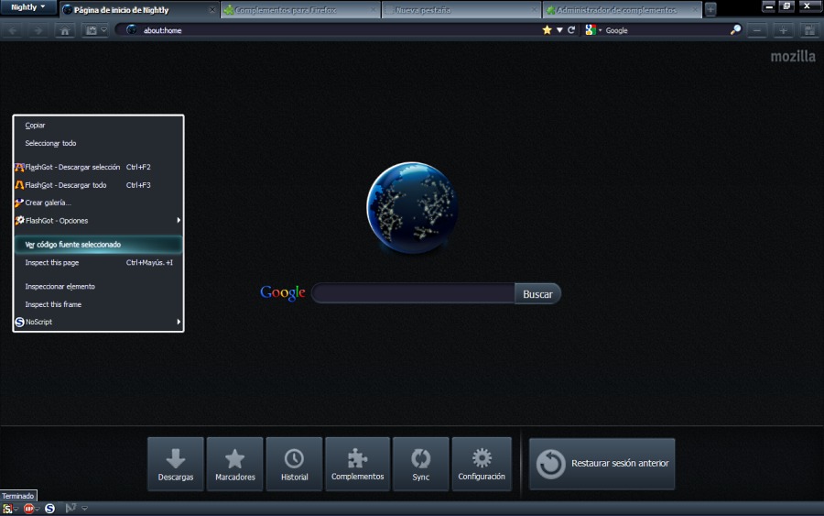The image size is (824, 516).
Task: Click the greyed N status bar icon
Action: (70, 508)
